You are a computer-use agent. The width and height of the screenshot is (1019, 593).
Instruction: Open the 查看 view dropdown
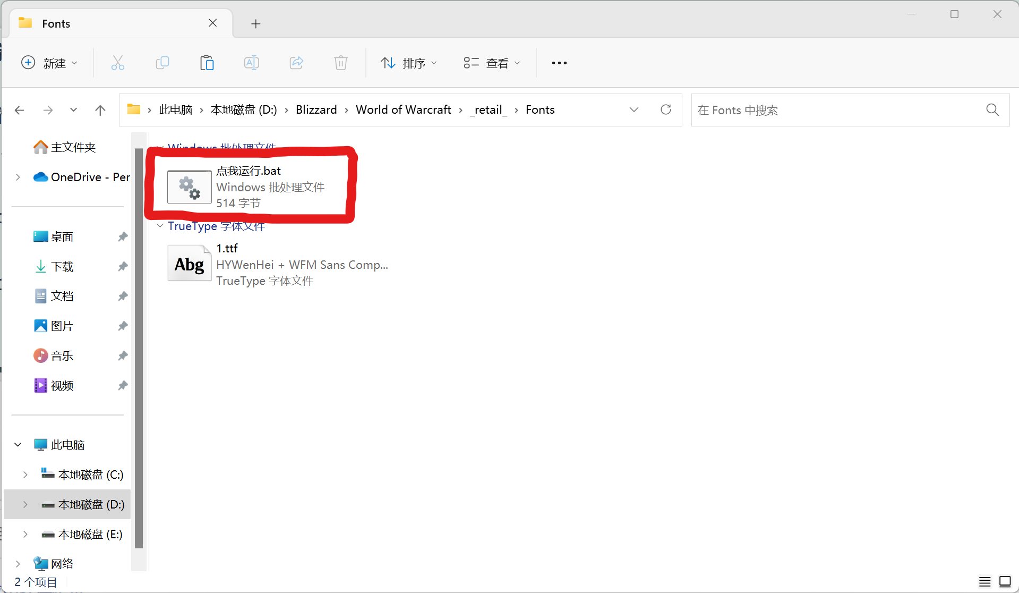(492, 63)
